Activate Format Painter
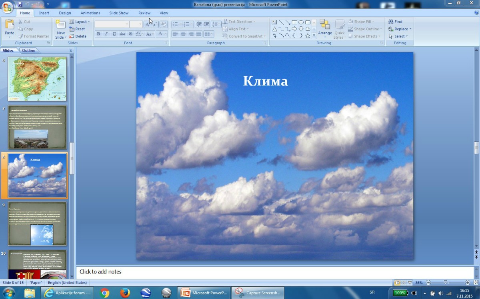This screenshot has height=299, width=480. tap(34, 36)
